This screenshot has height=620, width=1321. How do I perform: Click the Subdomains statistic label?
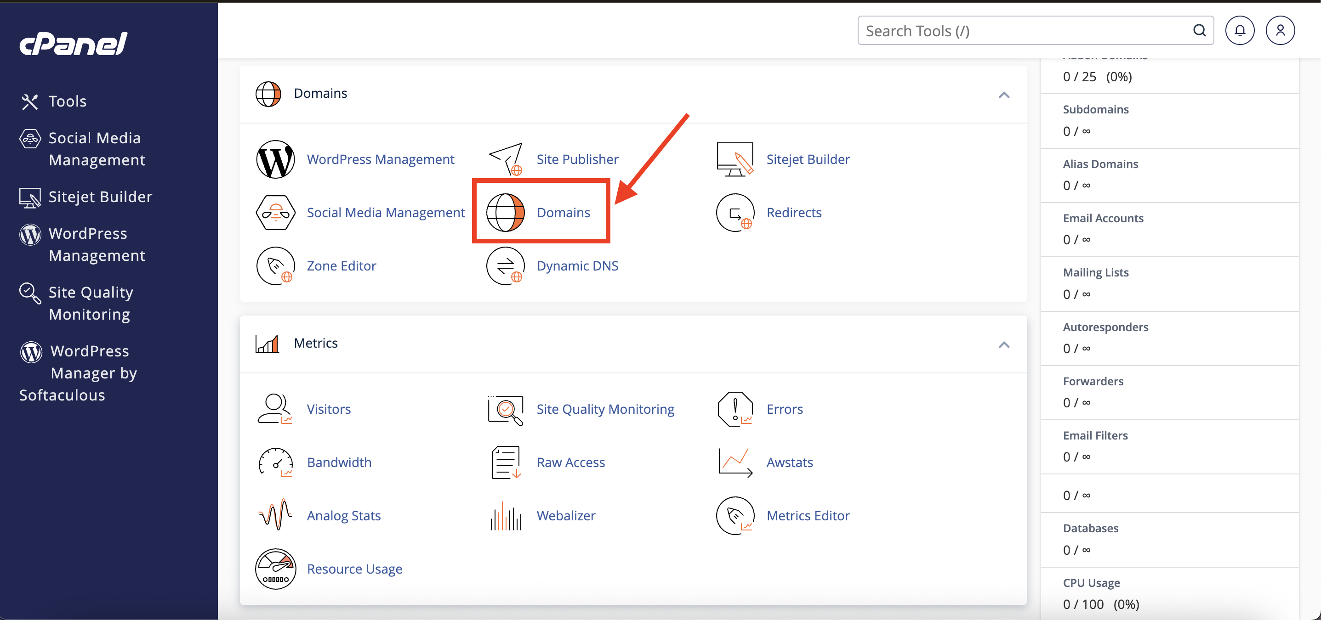pyautogui.click(x=1095, y=109)
